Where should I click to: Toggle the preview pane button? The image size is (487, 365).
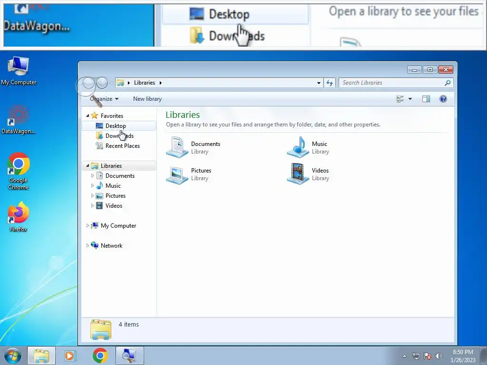click(426, 99)
